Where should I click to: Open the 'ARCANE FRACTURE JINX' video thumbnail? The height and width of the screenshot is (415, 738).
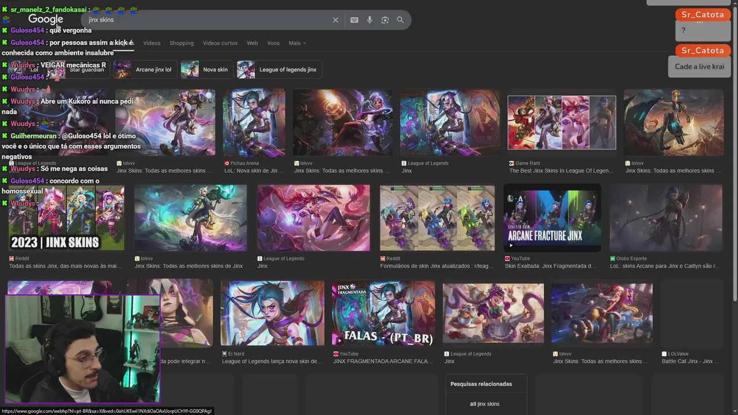(552, 218)
